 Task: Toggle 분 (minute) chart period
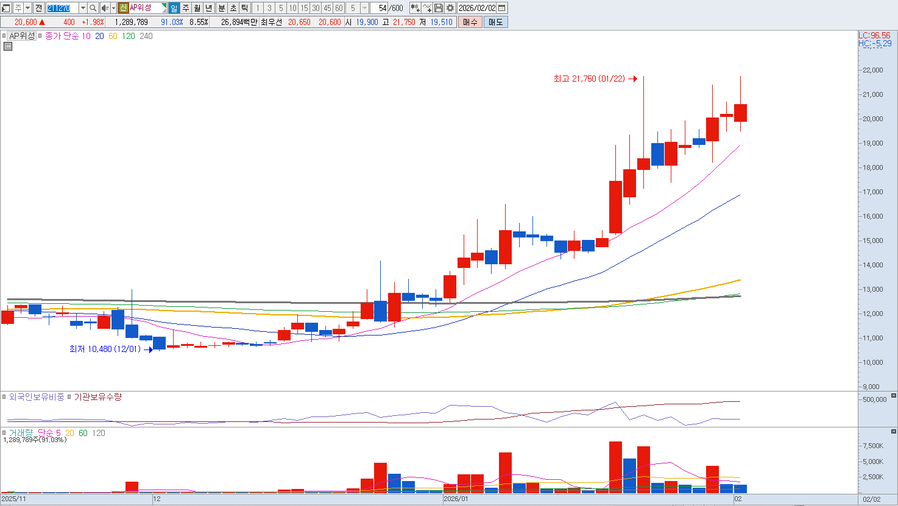point(222,8)
